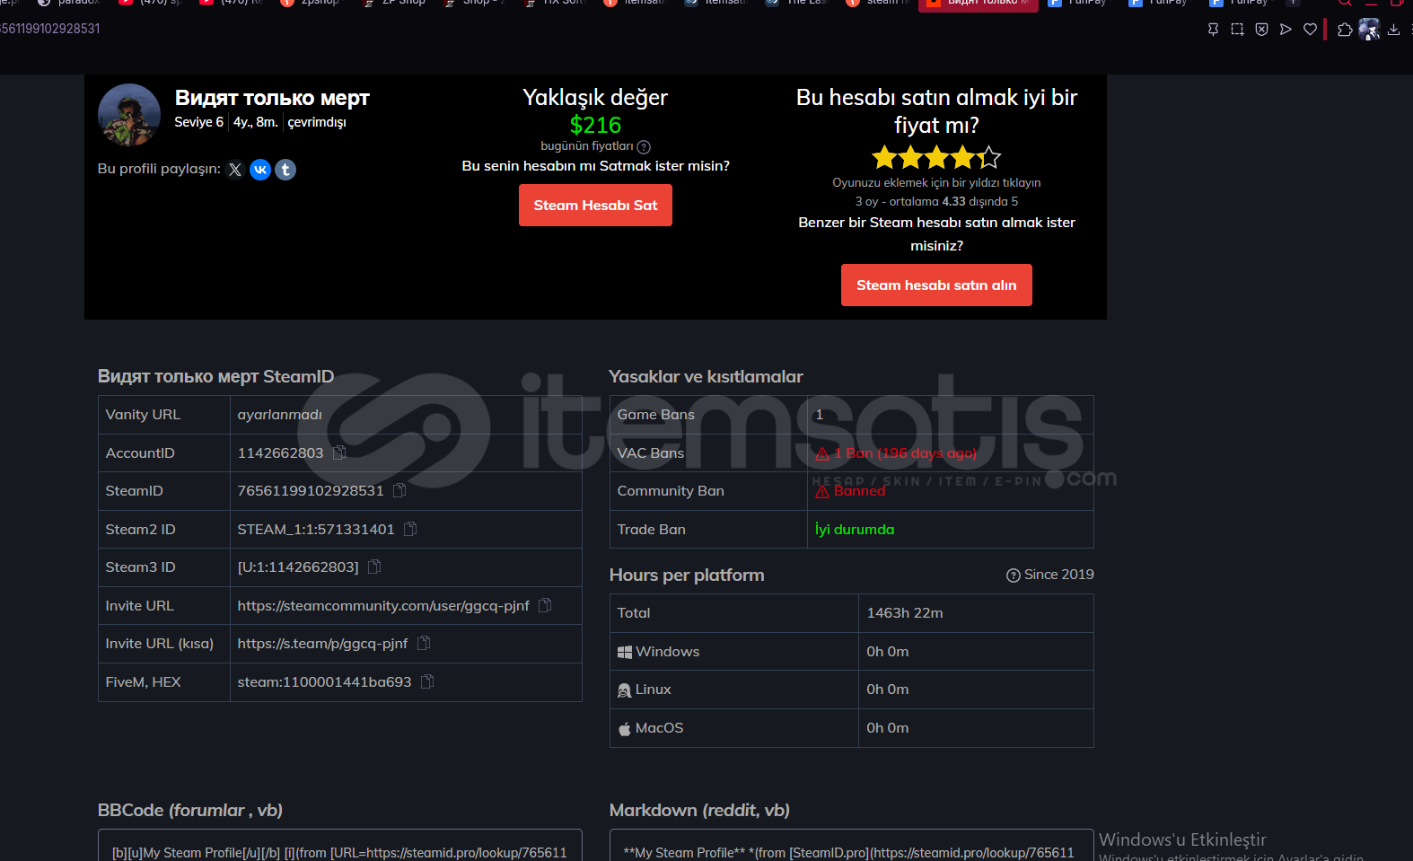The width and height of the screenshot is (1413, 861).
Task: Click the $216 approximate value
Action: pos(595,125)
